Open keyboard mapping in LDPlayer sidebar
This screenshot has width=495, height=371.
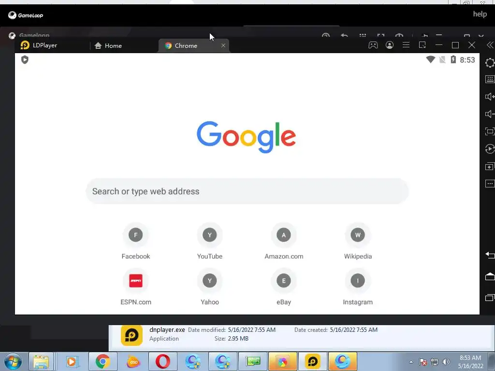click(490, 79)
